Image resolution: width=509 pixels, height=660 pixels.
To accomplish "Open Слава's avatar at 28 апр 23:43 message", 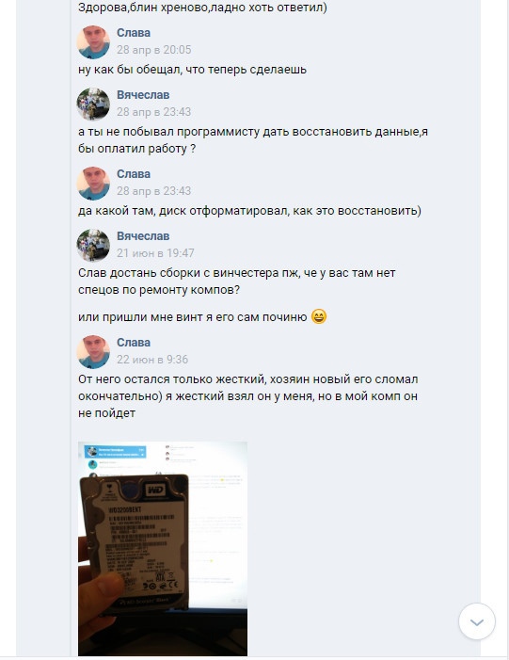I will [93, 184].
